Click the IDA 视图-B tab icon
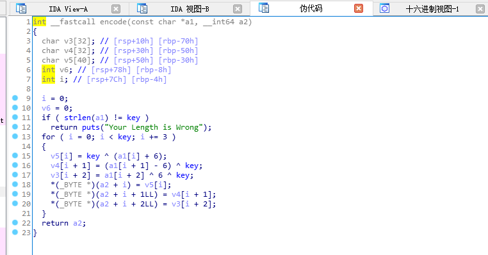 pos(142,9)
